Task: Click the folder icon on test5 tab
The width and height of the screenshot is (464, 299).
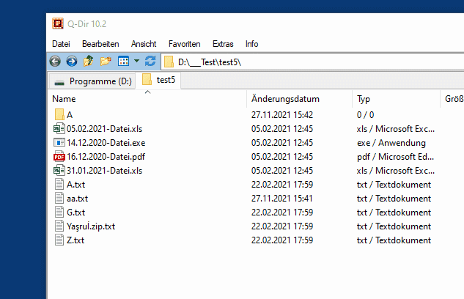Action: [x=147, y=80]
